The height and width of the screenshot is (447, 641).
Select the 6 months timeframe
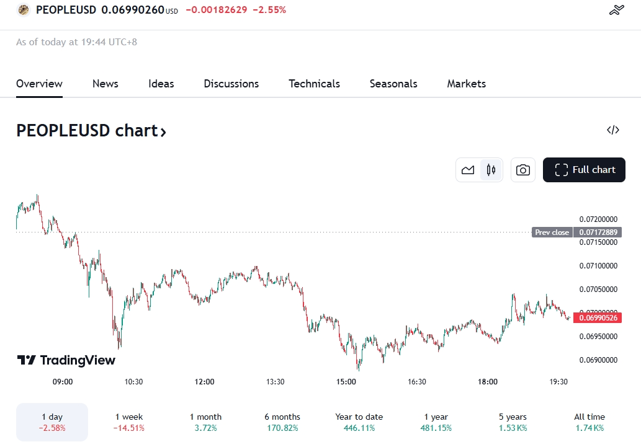[282, 422]
